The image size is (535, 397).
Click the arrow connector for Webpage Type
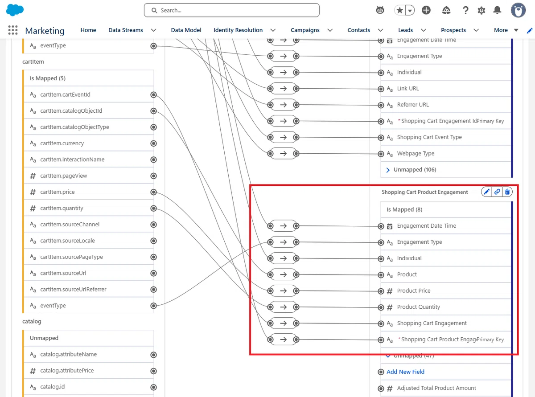(x=283, y=154)
